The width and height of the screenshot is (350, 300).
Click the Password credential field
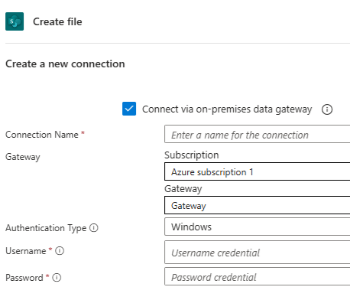258,276
